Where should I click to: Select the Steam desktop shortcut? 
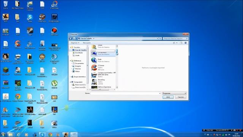tap(30, 32)
